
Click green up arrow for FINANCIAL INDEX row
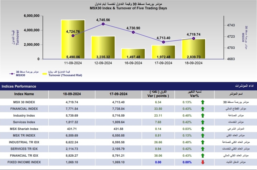[x=203, y=109]
